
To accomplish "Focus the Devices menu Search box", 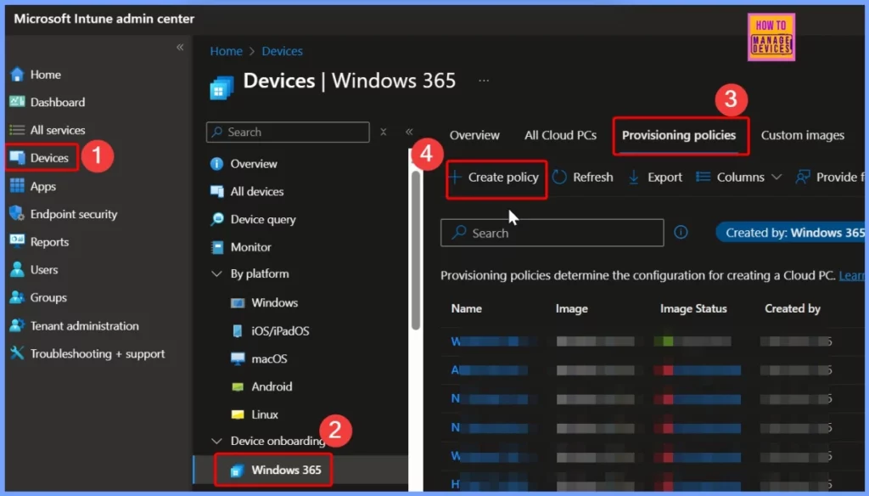I will click(288, 132).
